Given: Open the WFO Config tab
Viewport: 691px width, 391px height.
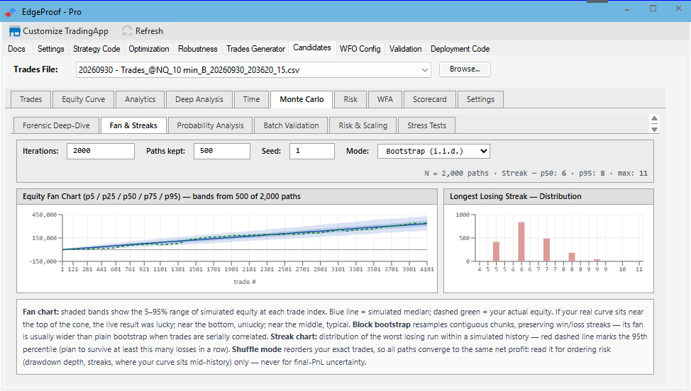Looking at the screenshot, I should (x=360, y=49).
